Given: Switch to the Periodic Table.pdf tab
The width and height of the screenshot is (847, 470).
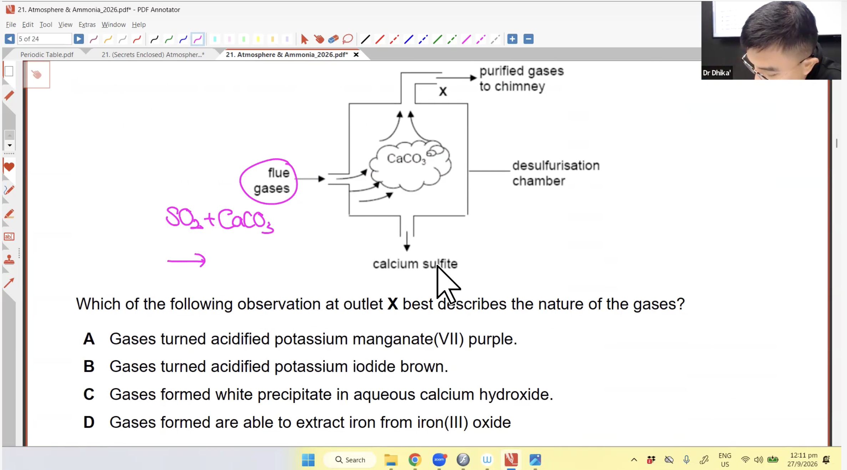Looking at the screenshot, I should coord(47,55).
